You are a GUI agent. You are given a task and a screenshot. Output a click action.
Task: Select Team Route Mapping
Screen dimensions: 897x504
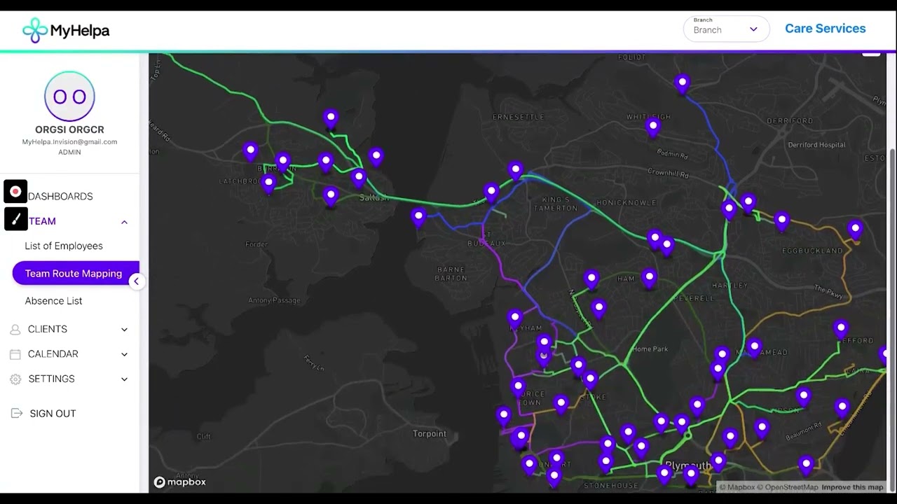pos(74,273)
